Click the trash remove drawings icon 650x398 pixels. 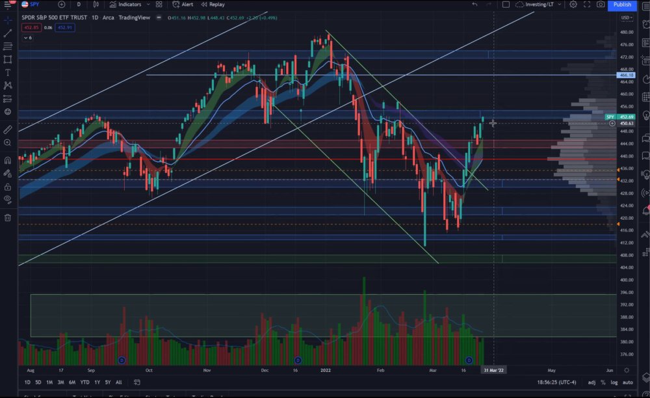point(8,218)
